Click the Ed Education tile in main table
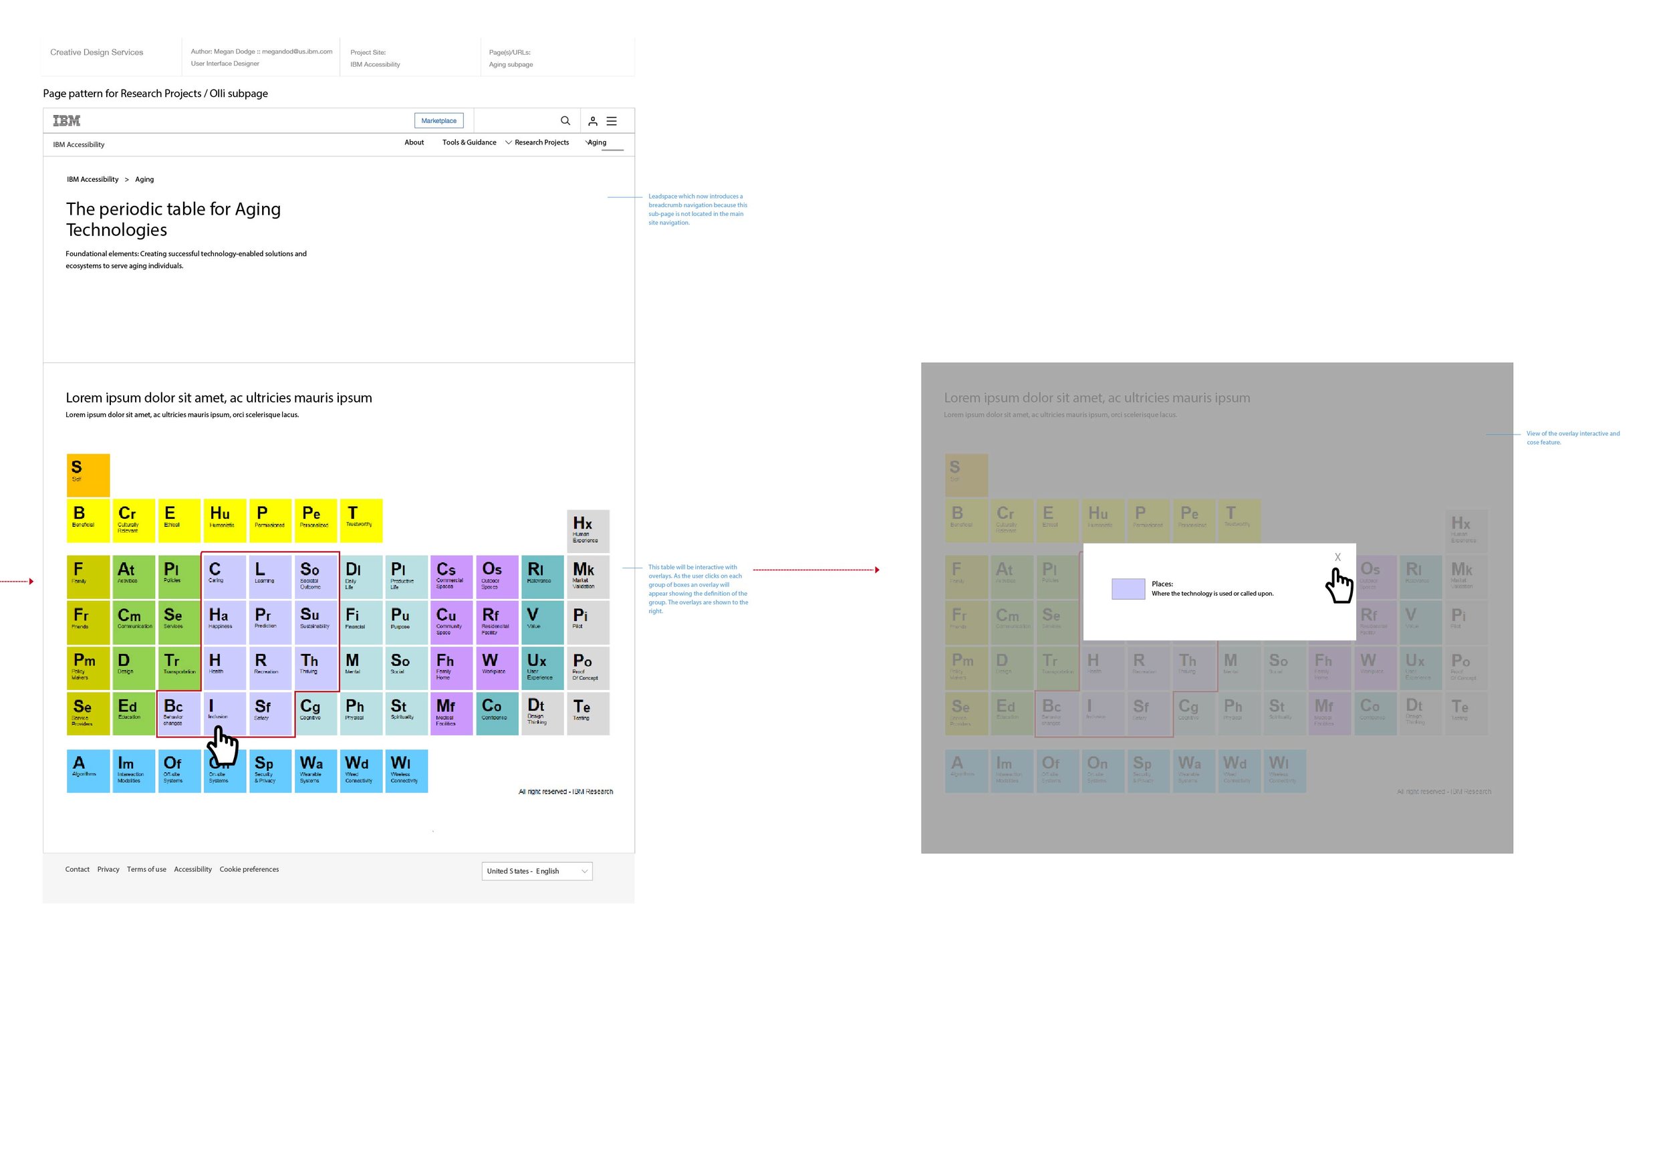 [134, 713]
